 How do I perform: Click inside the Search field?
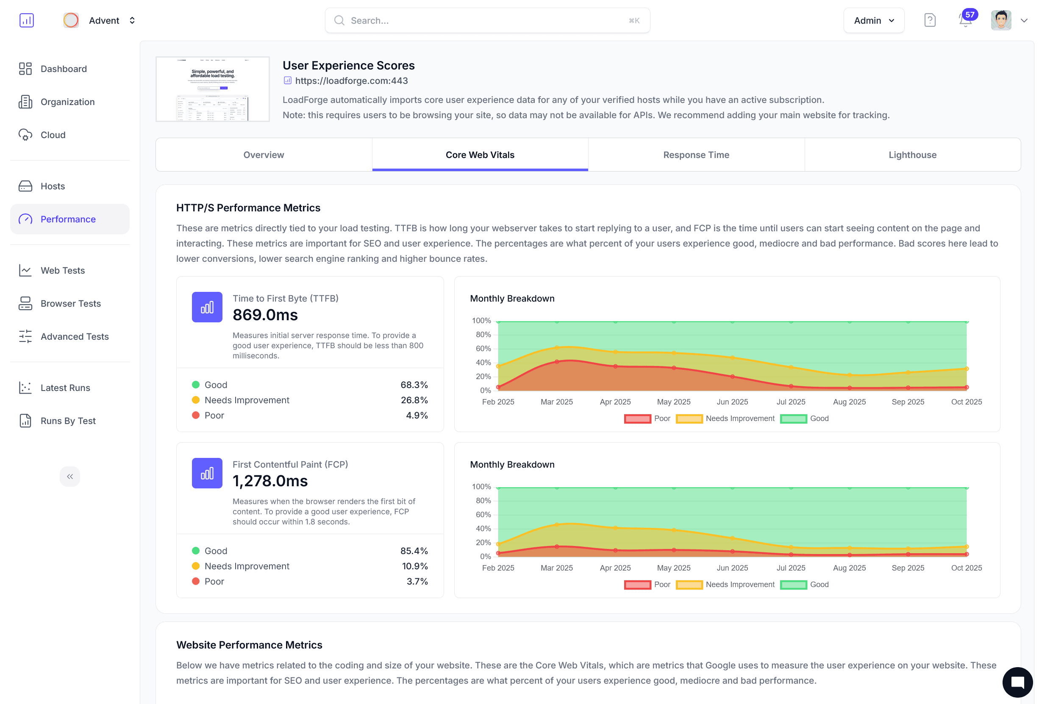coord(487,20)
